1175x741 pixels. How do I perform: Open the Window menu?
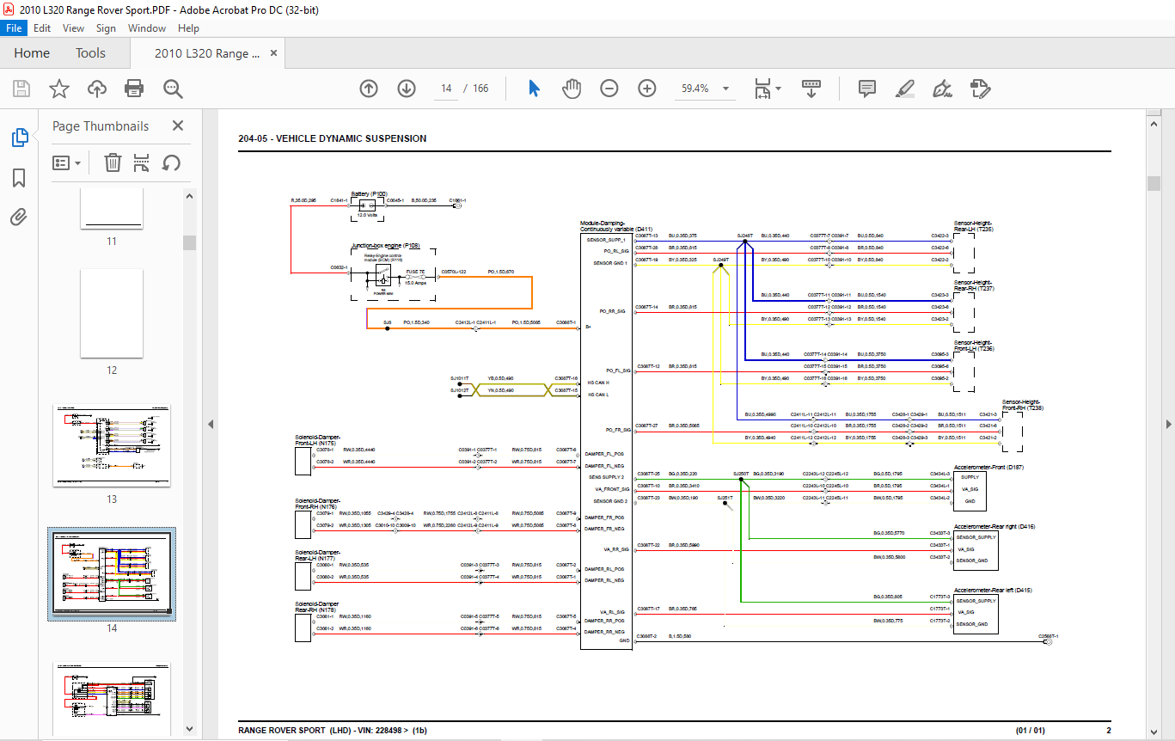[147, 28]
